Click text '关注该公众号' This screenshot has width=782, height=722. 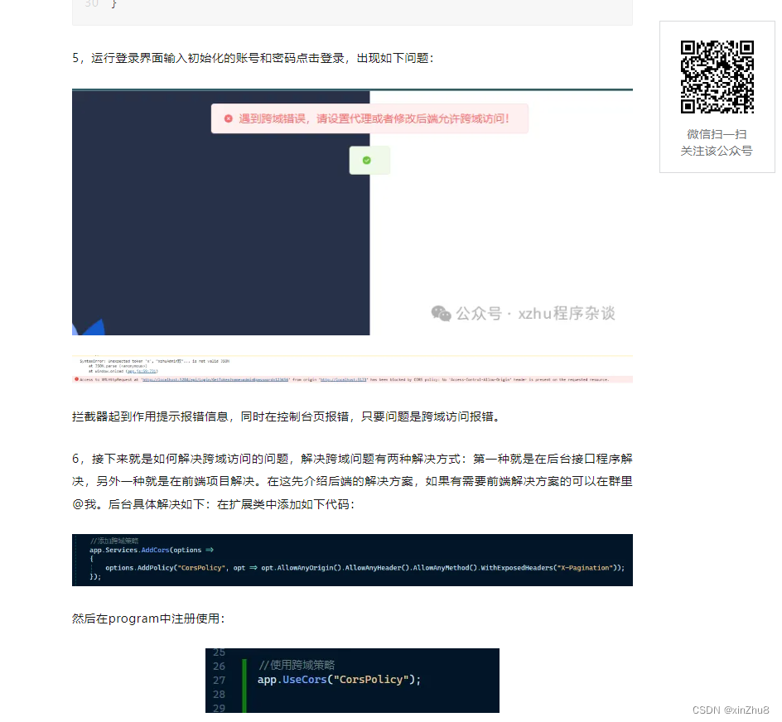coord(717,151)
